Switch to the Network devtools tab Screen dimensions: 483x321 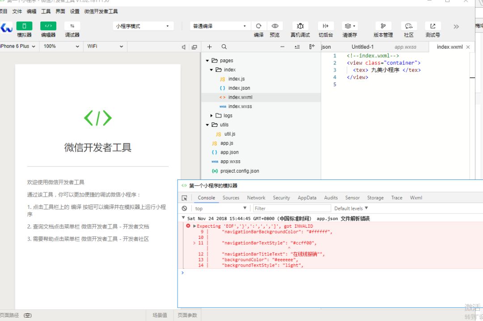[x=256, y=198]
